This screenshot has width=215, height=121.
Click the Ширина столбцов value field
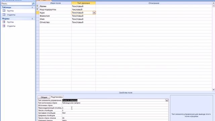(115, 116)
